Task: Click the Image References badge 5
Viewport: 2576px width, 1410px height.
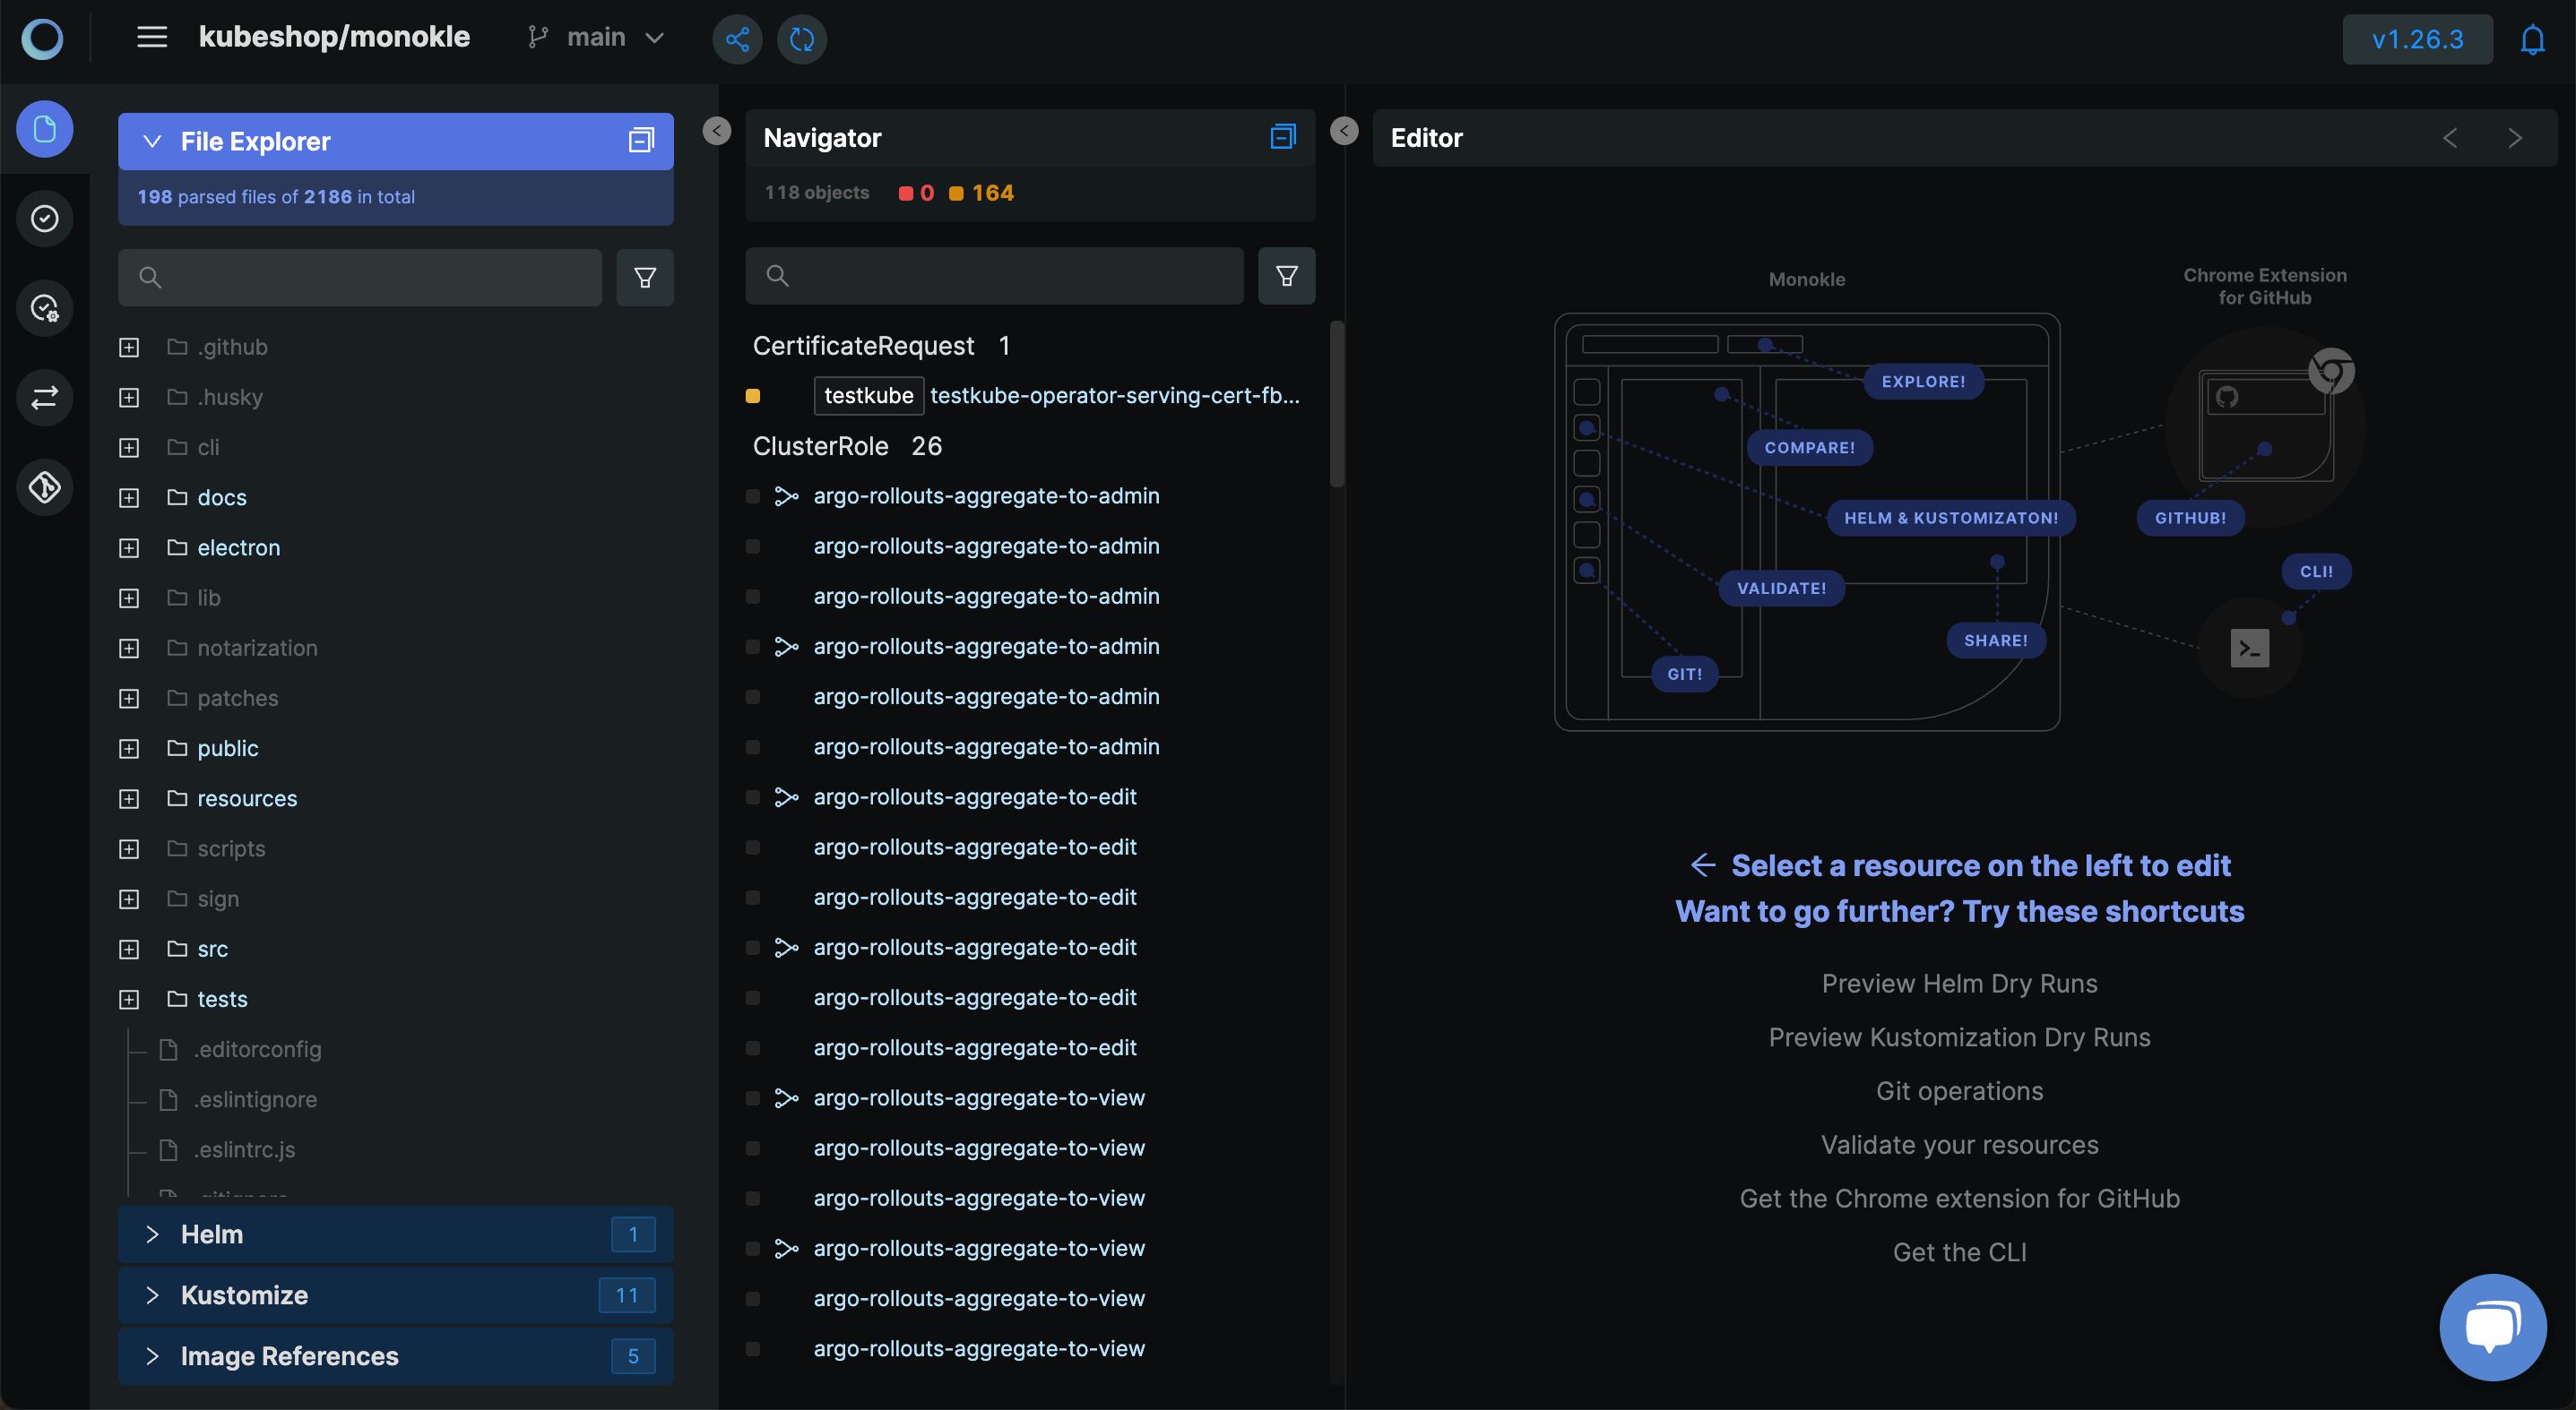Action: pyautogui.click(x=633, y=1356)
